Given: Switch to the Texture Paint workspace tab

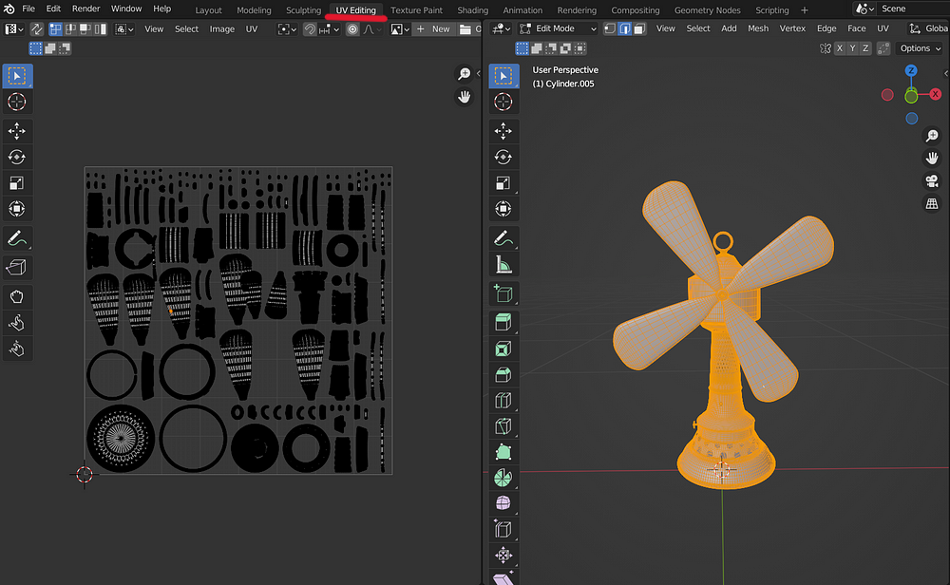Looking at the screenshot, I should 416,9.
